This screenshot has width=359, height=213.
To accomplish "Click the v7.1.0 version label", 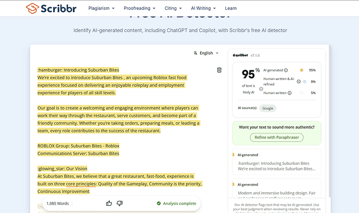I will click(255, 55).
